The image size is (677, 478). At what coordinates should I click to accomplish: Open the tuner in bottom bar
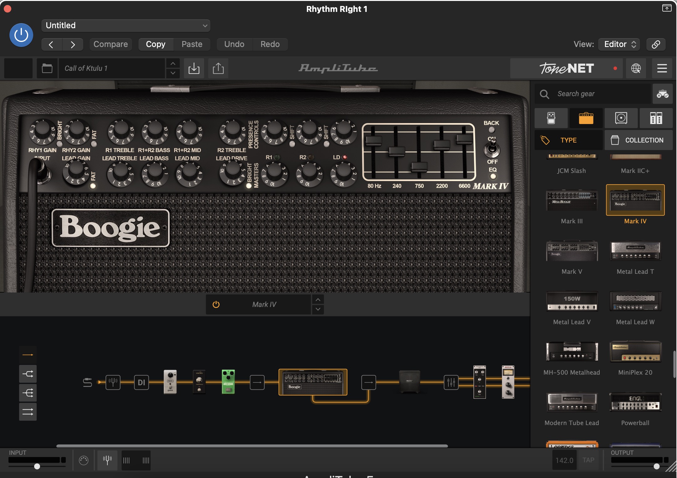click(x=107, y=460)
